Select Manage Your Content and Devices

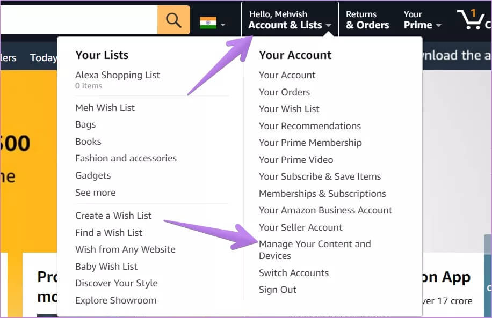tap(315, 250)
